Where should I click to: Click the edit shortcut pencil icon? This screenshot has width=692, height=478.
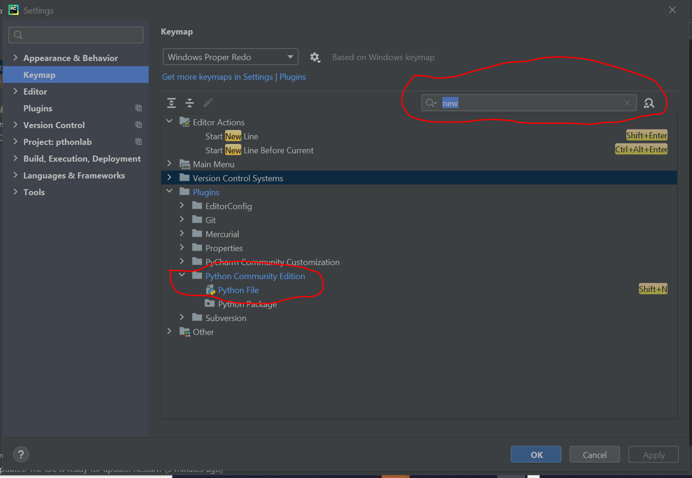pyautogui.click(x=208, y=103)
